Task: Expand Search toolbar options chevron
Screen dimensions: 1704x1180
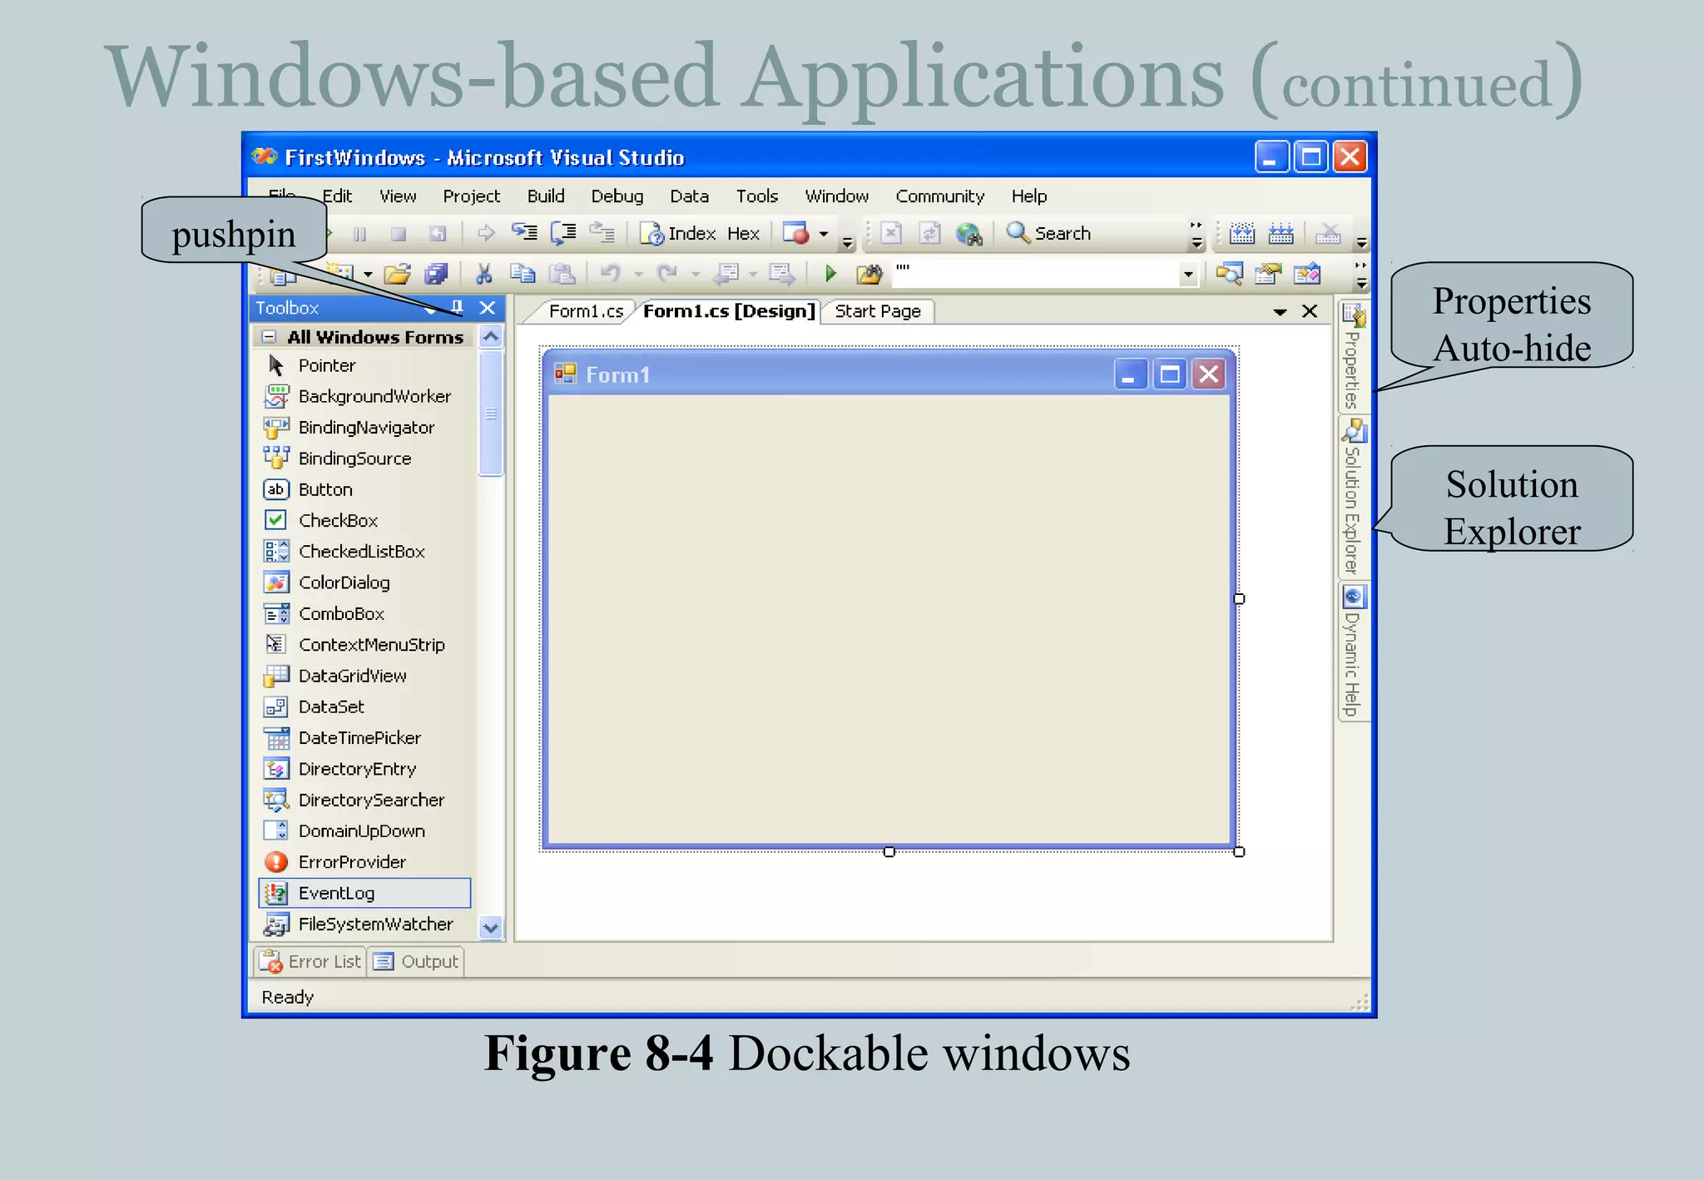Action: [x=1196, y=235]
